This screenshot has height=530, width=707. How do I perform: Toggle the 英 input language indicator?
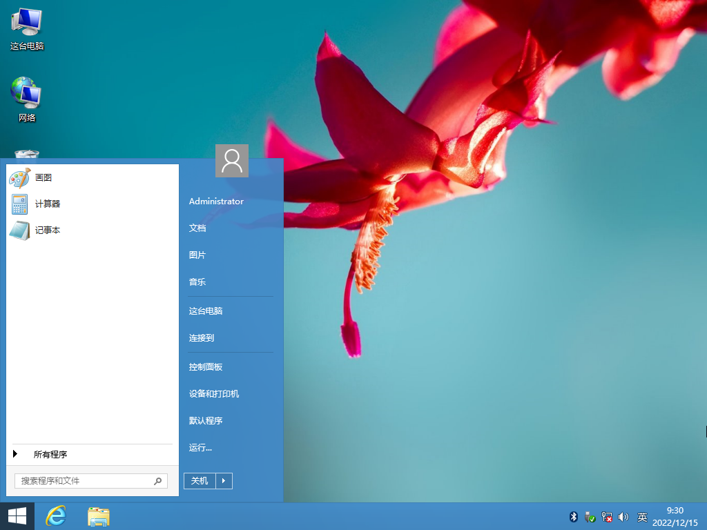point(642,517)
